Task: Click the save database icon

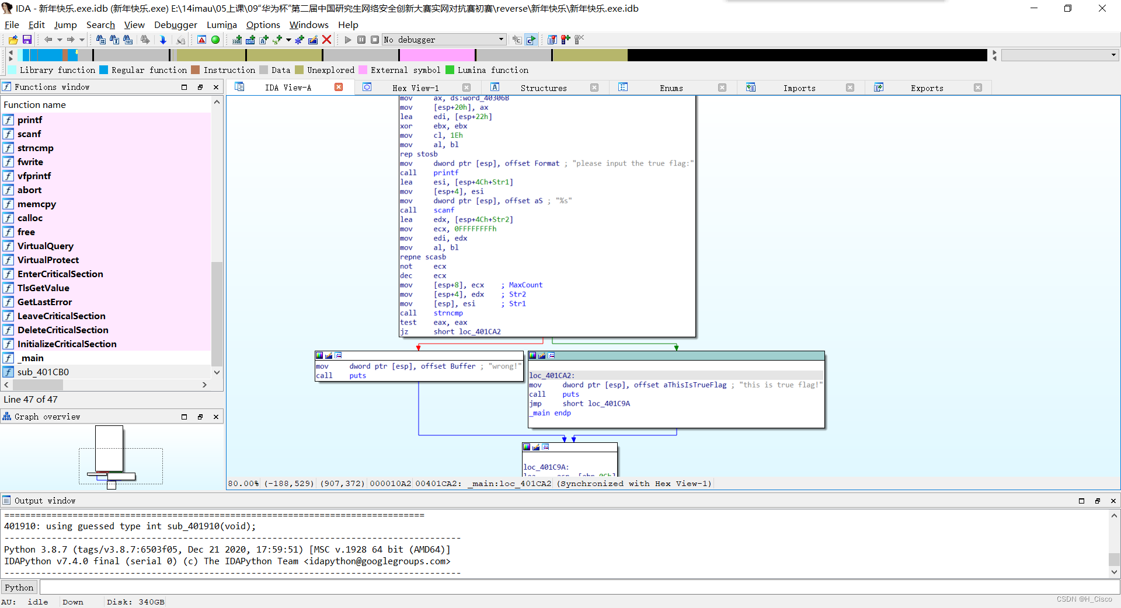Action: click(x=27, y=40)
